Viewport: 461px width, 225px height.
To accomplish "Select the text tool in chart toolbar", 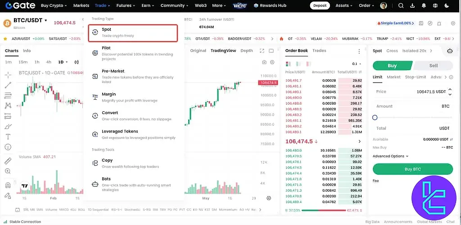I will pos(8,137).
